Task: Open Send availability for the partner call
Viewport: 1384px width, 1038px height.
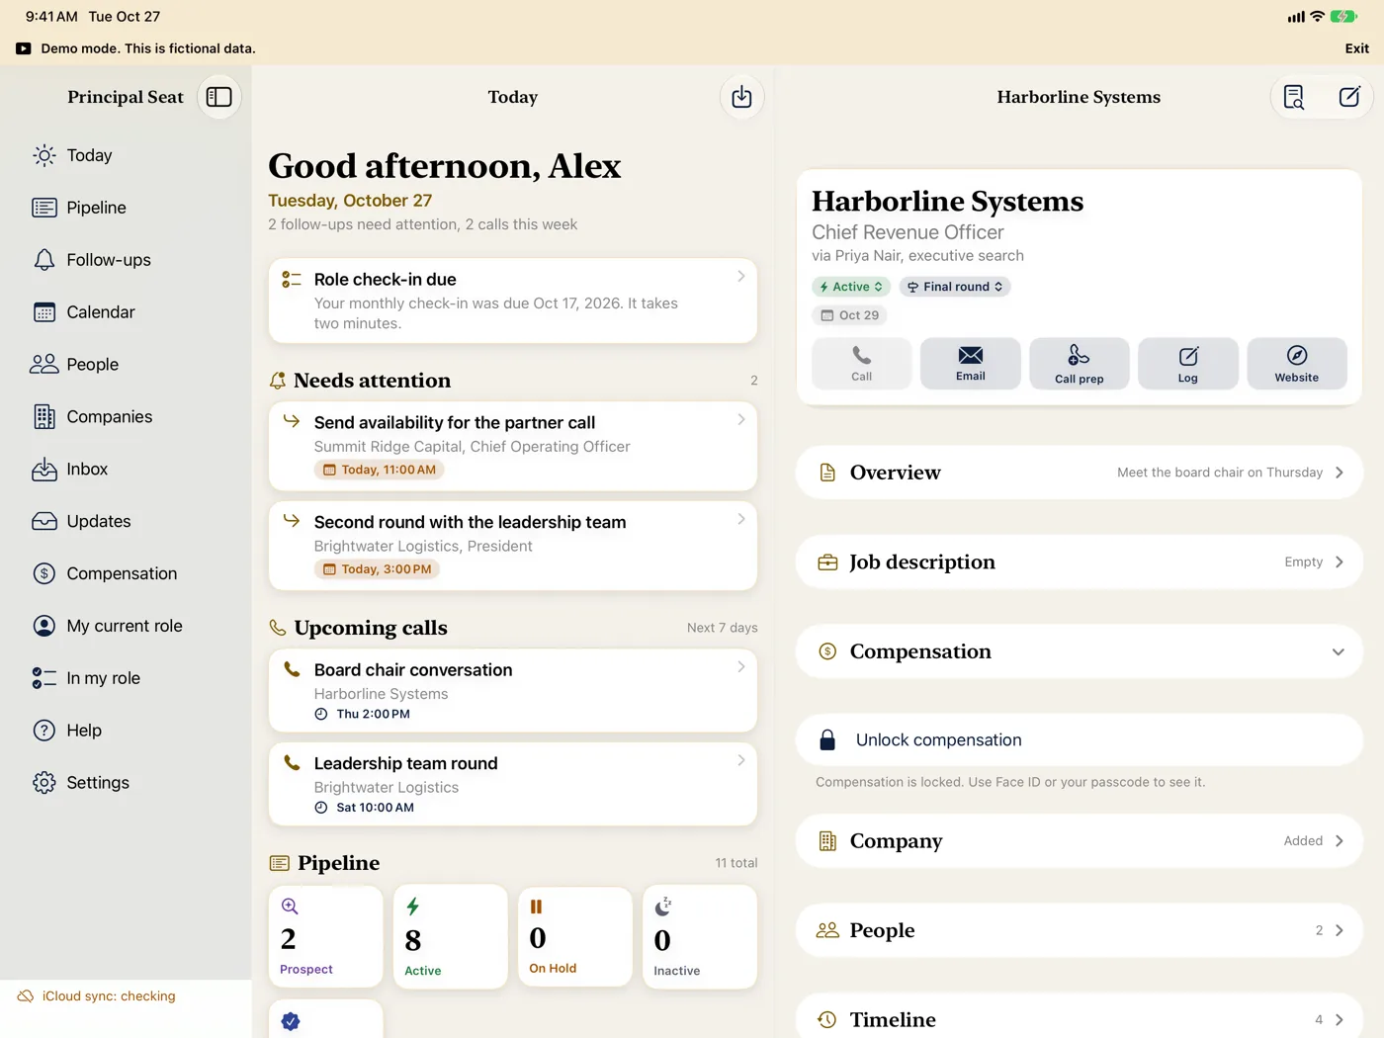Action: 513,446
